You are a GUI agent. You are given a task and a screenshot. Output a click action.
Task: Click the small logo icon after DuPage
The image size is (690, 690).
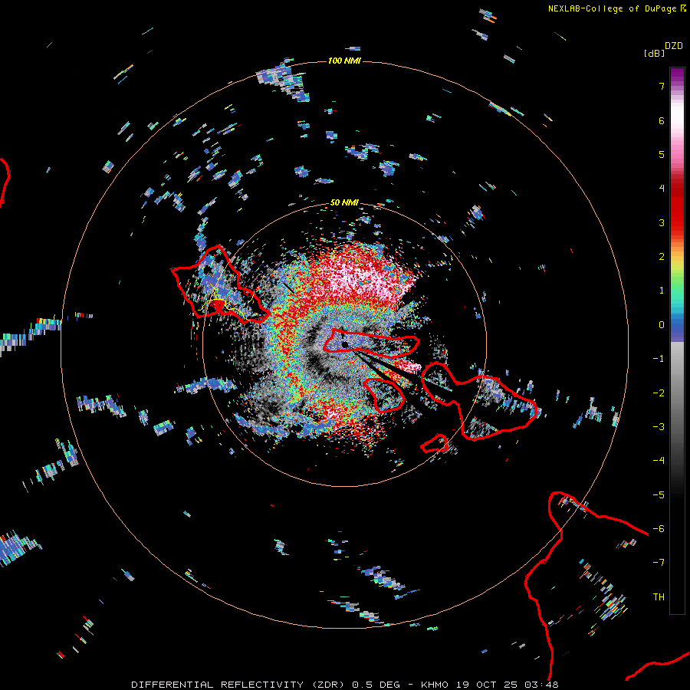tap(683, 8)
